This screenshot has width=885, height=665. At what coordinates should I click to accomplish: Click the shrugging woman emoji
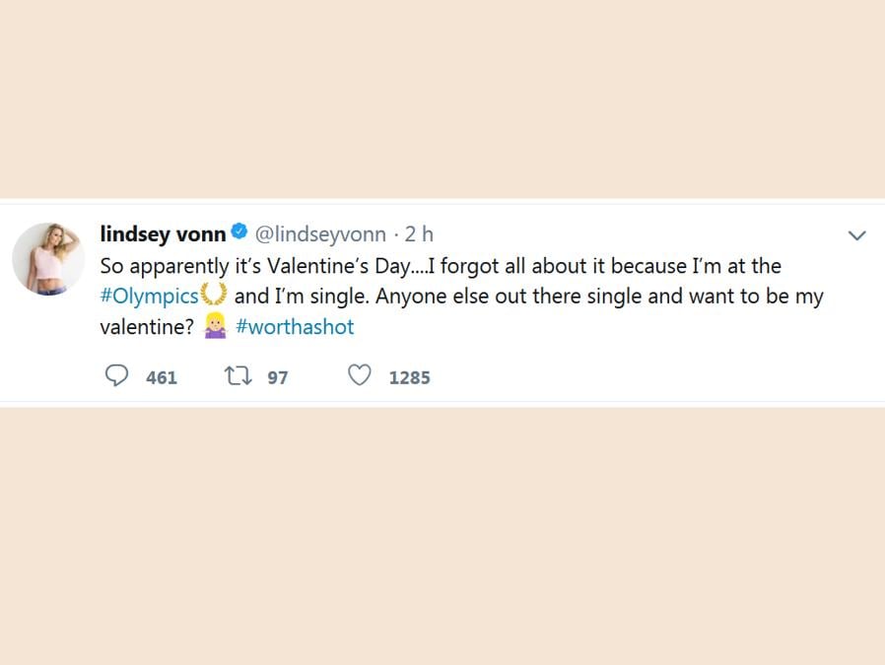pos(215,326)
